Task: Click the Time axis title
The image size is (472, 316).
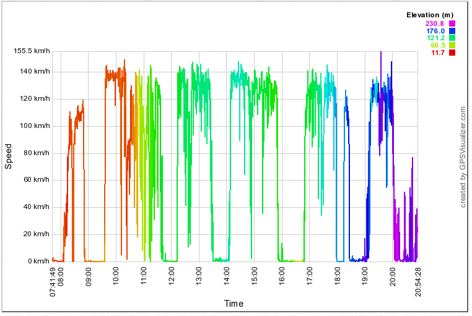Action: pyautogui.click(x=234, y=304)
